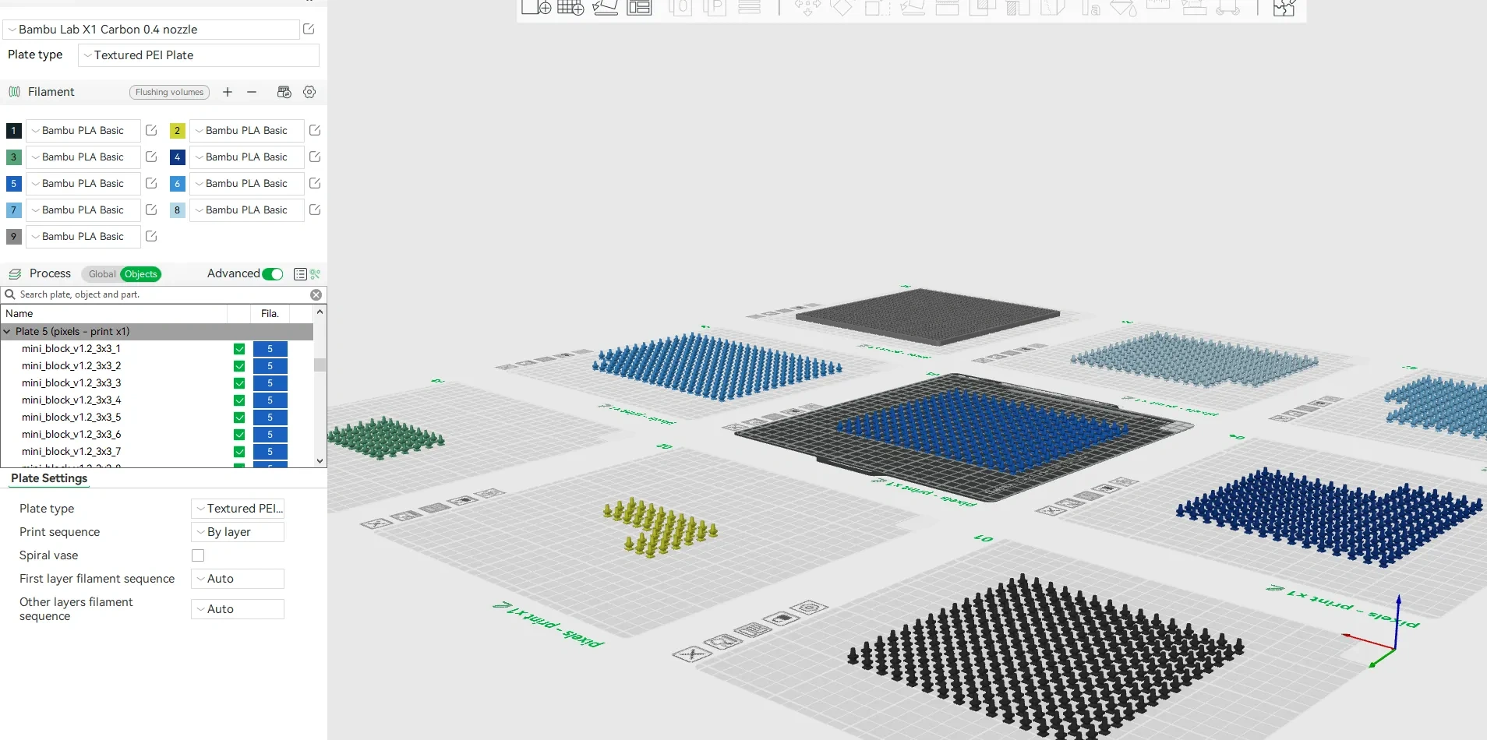1487x740 pixels.
Task: Switch Process to the Global tab
Action: [x=101, y=274]
